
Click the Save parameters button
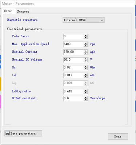23,133
